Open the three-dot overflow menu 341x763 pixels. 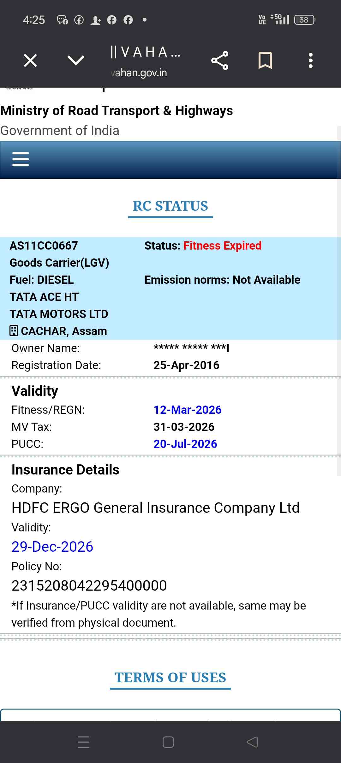click(311, 60)
